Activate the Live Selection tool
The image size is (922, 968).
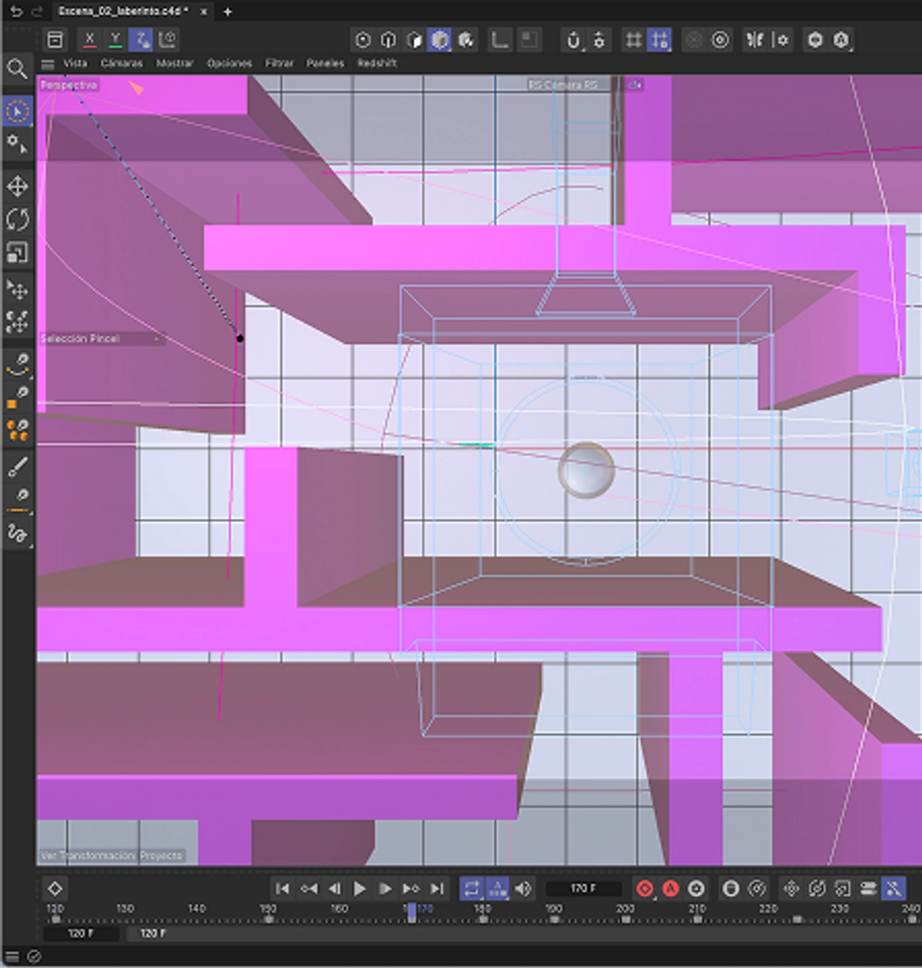pos(18,111)
